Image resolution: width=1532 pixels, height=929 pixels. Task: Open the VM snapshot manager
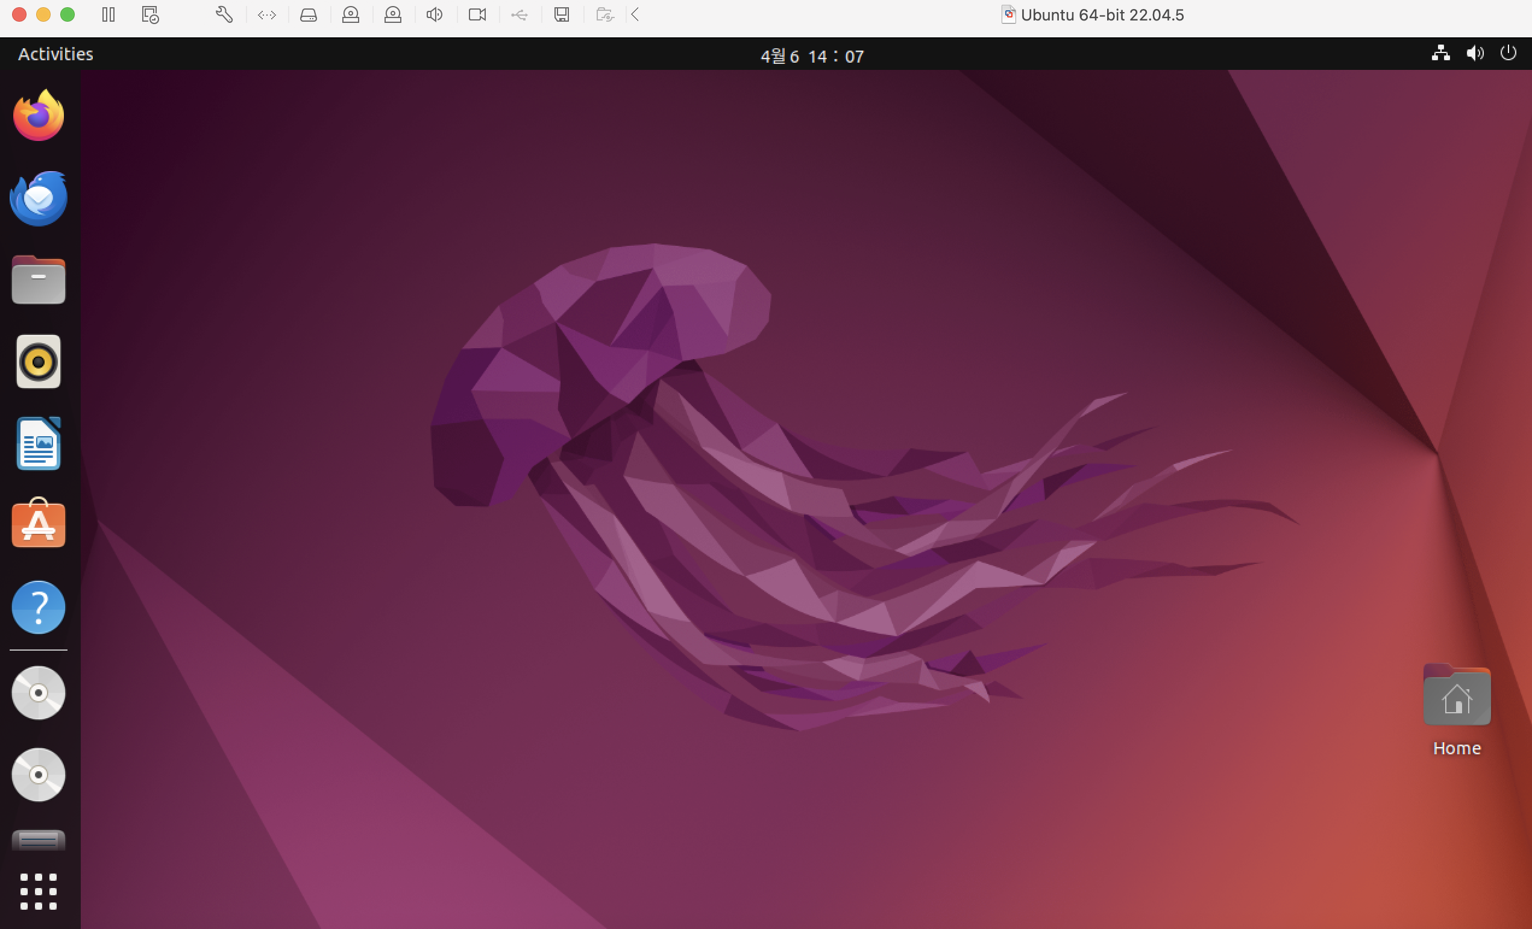coord(150,15)
